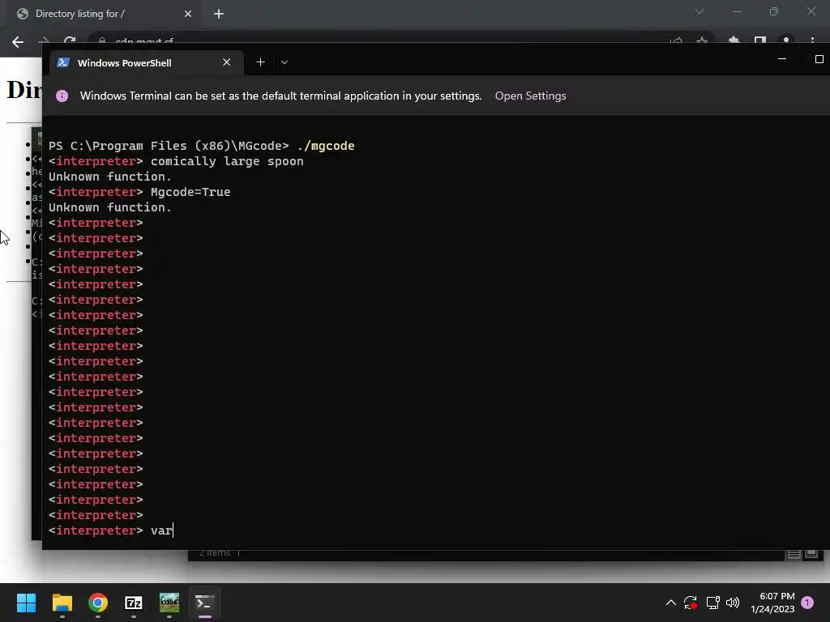This screenshot has height=622, width=830.
Task: Open the notification badge showing 1
Action: 807,603
